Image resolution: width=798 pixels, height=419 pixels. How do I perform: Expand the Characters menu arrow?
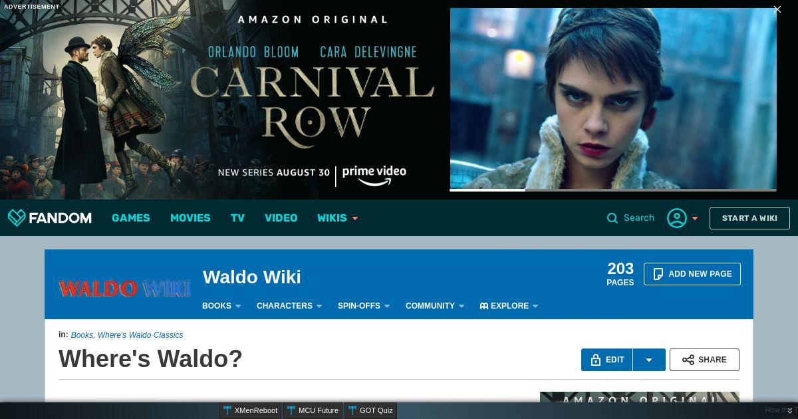pyautogui.click(x=319, y=307)
